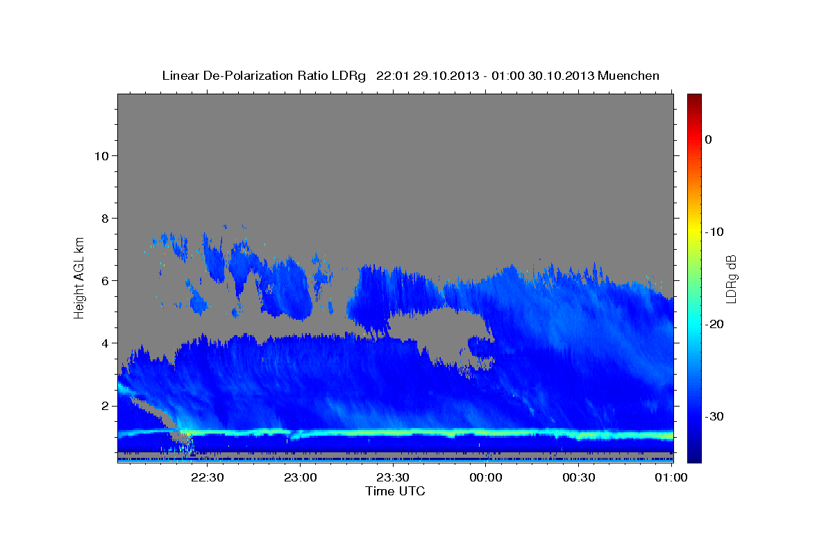Click the height tick label '6'
Screen dimensions: 833x555
[x=104, y=280]
